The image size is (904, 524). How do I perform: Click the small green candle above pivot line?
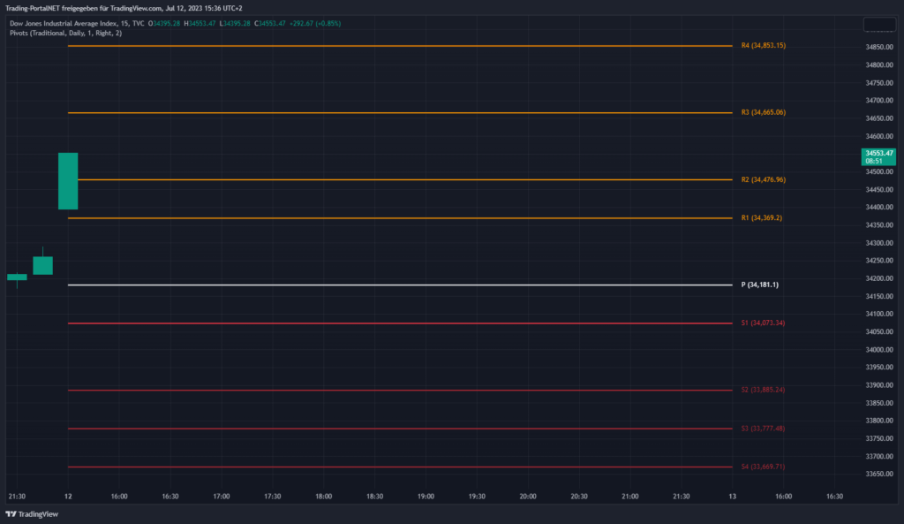(x=42, y=265)
